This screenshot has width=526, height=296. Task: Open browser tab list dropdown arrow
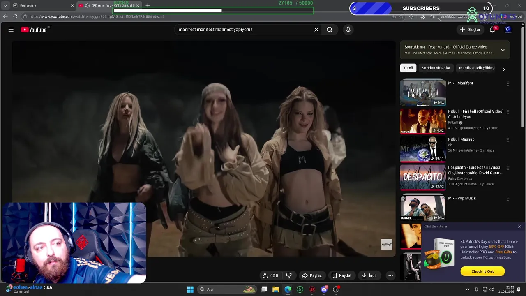pos(5,5)
